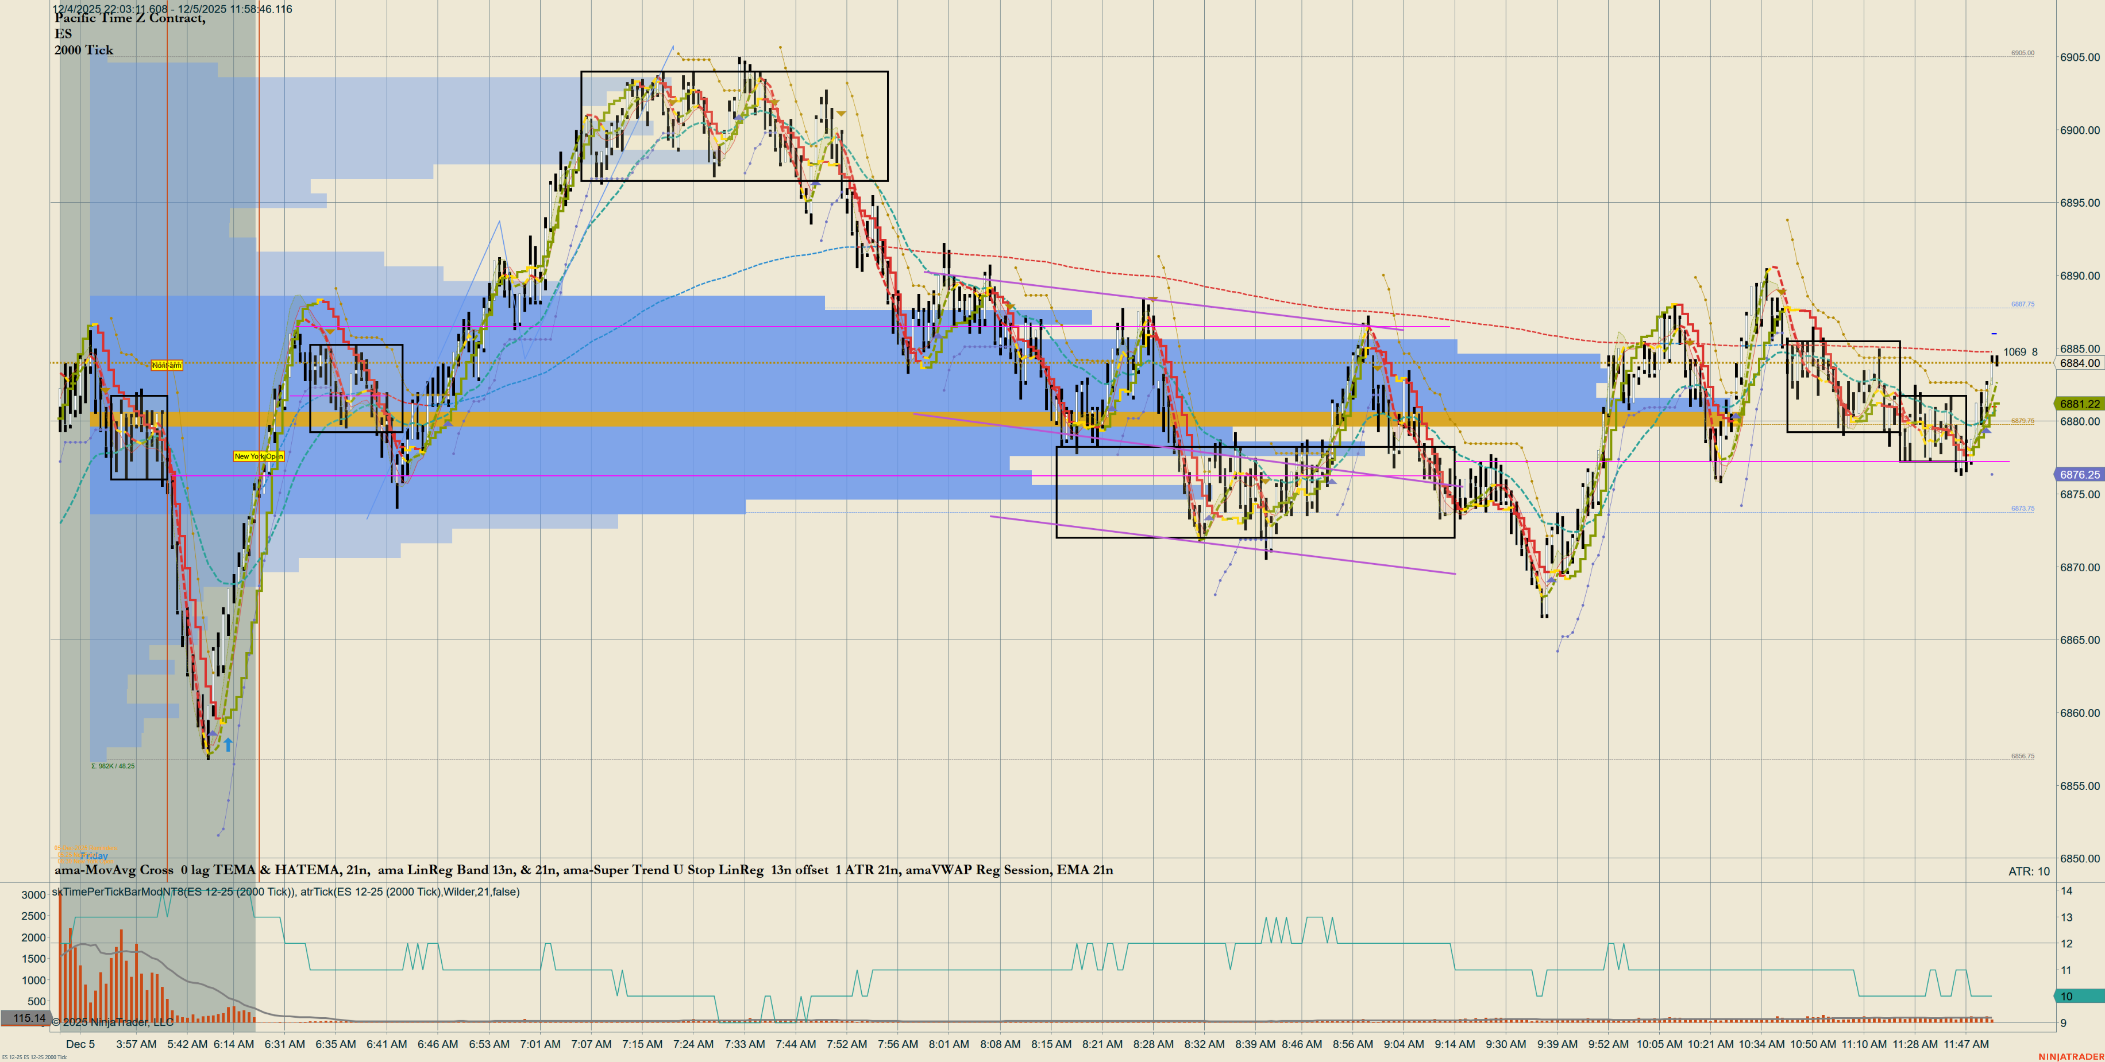Click the blue 6876.25 price marker

tap(2079, 474)
